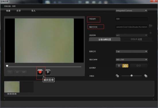Click the live camera preview area
Image resolution: width=158 pixels, height=108 pixels.
pyautogui.click(x=44, y=41)
